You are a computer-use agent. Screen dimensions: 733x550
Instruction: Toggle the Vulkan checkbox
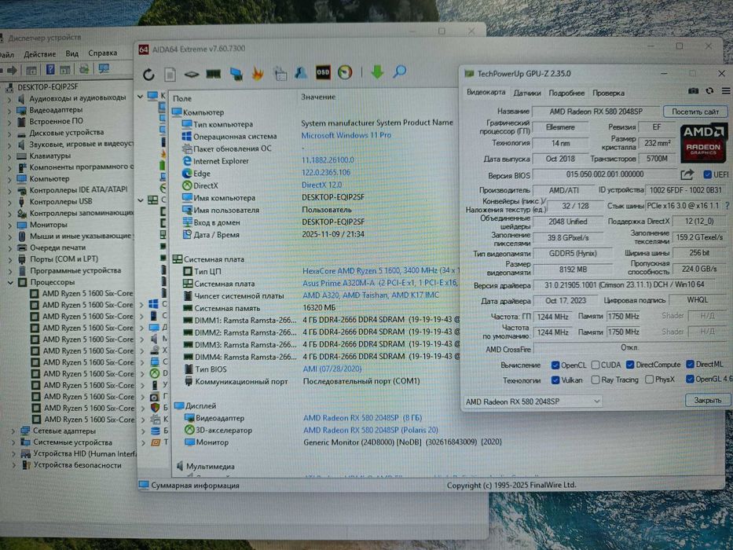[x=555, y=380]
